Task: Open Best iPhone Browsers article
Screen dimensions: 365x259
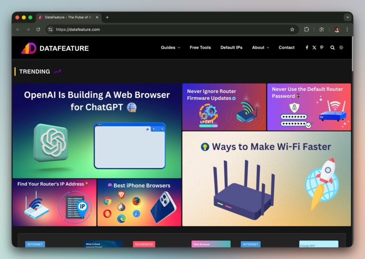Action: pyautogui.click(x=139, y=202)
